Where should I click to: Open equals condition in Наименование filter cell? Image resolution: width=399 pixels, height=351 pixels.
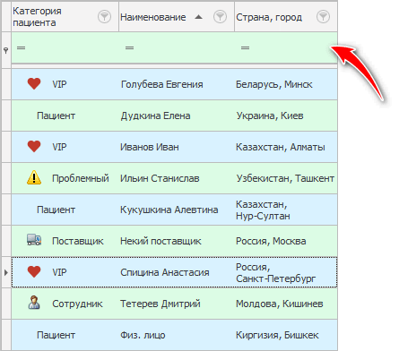click(x=129, y=47)
